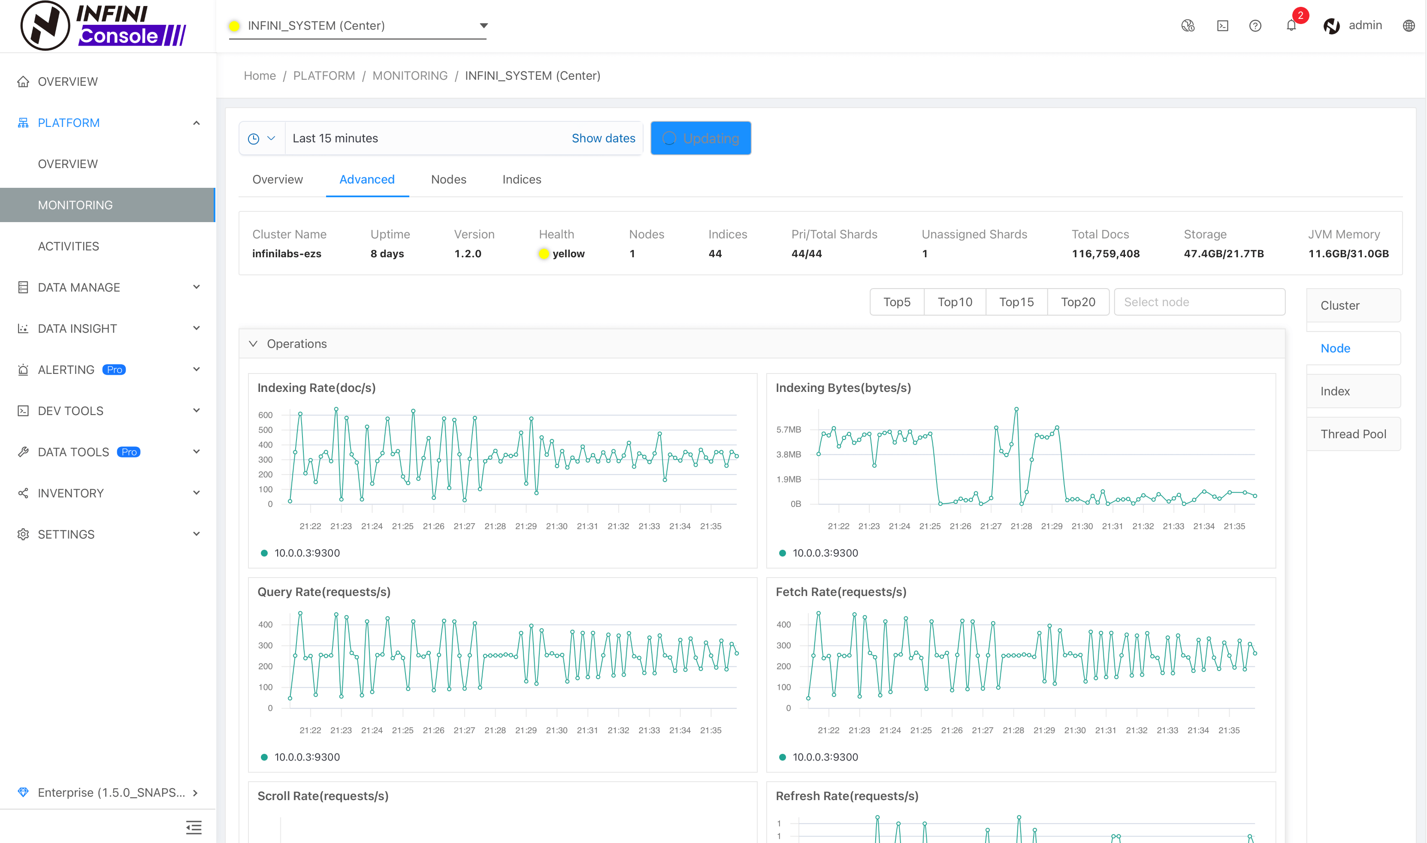Select the Top20 option
The image size is (1427, 843).
(1078, 301)
